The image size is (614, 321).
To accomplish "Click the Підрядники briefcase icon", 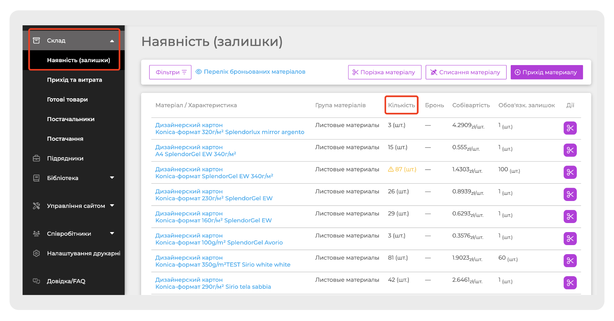I will (x=36, y=158).
